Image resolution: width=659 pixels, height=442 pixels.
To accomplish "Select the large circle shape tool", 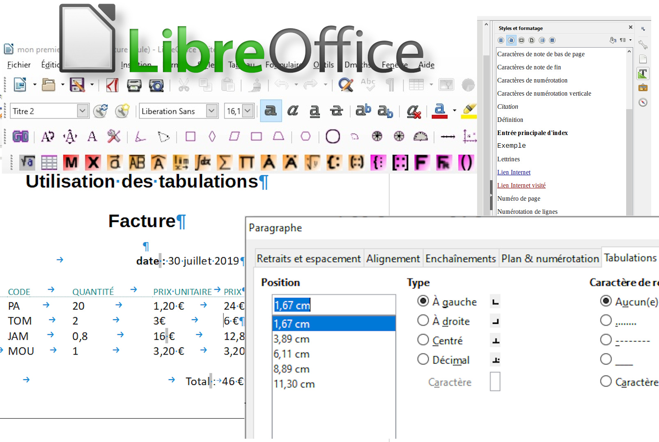I will [x=333, y=136].
